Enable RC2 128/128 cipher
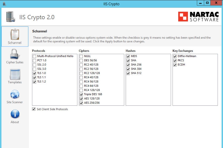The image size is (223, 148). (81, 73)
